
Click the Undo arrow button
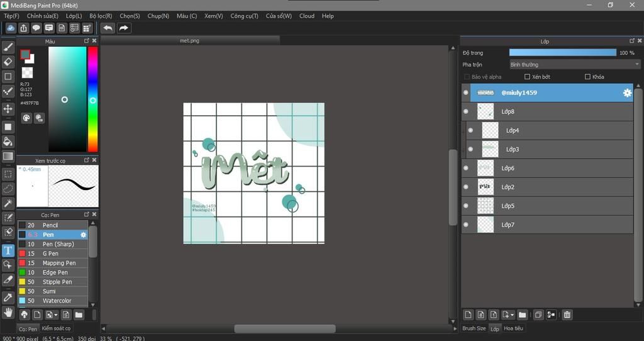[108, 28]
